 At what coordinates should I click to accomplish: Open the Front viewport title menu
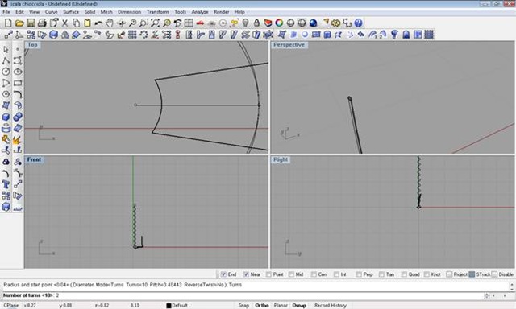point(34,159)
